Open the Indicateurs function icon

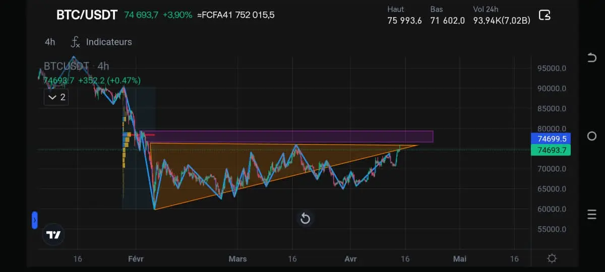pos(75,42)
